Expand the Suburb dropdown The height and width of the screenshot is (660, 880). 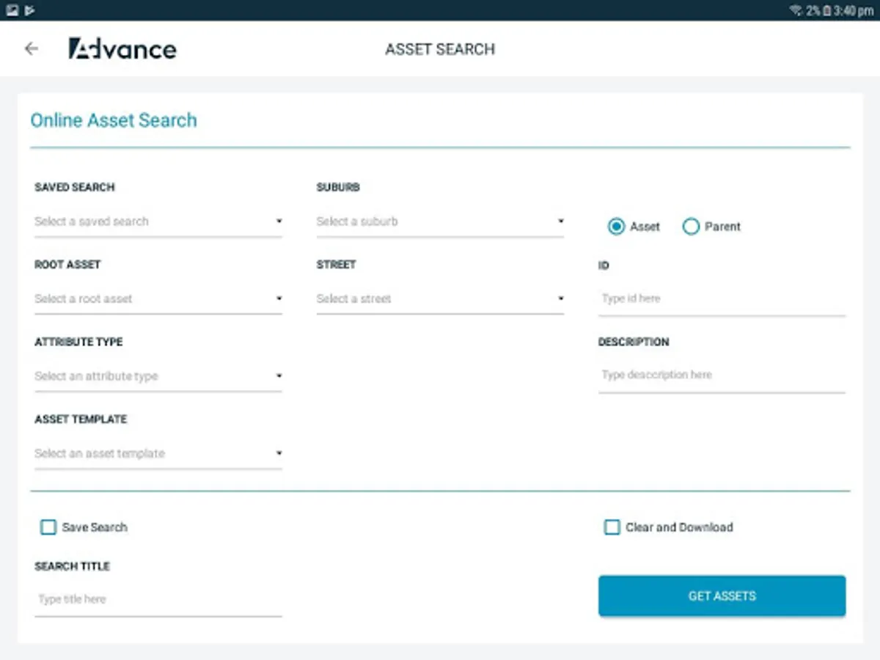[440, 221]
